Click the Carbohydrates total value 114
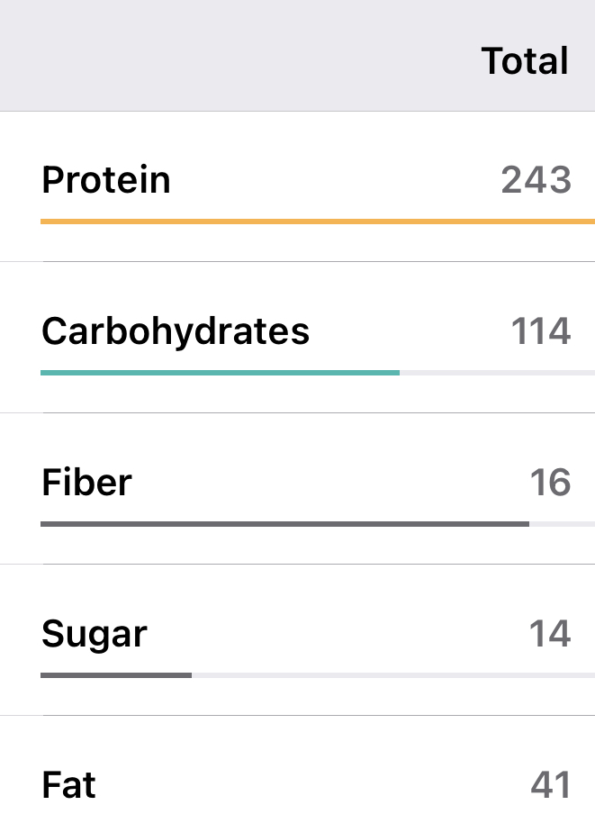 (x=541, y=331)
